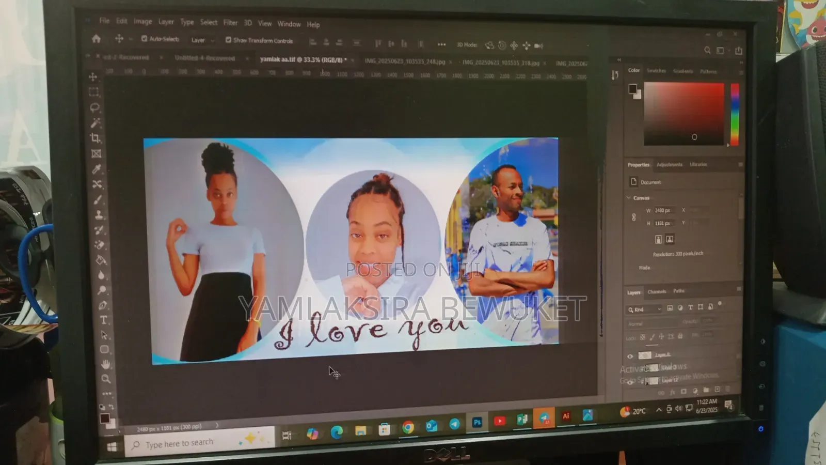
Task: Collapse the Canvas section in Properties
Action: [x=628, y=198]
